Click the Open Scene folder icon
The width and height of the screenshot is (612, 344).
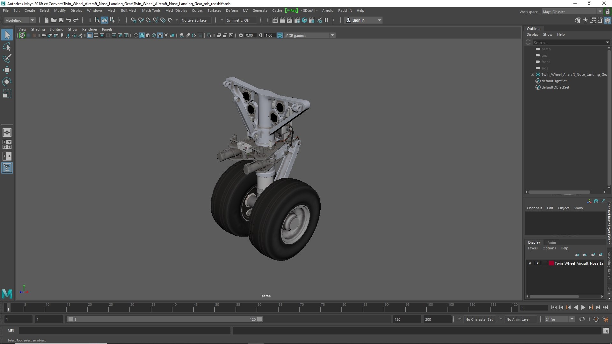click(x=54, y=20)
